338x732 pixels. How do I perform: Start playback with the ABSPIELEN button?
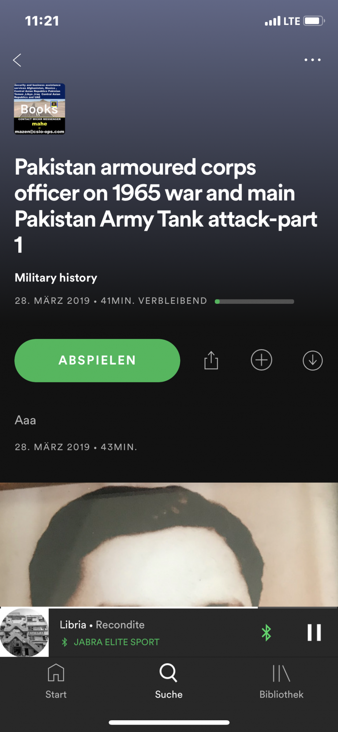[97, 361]
